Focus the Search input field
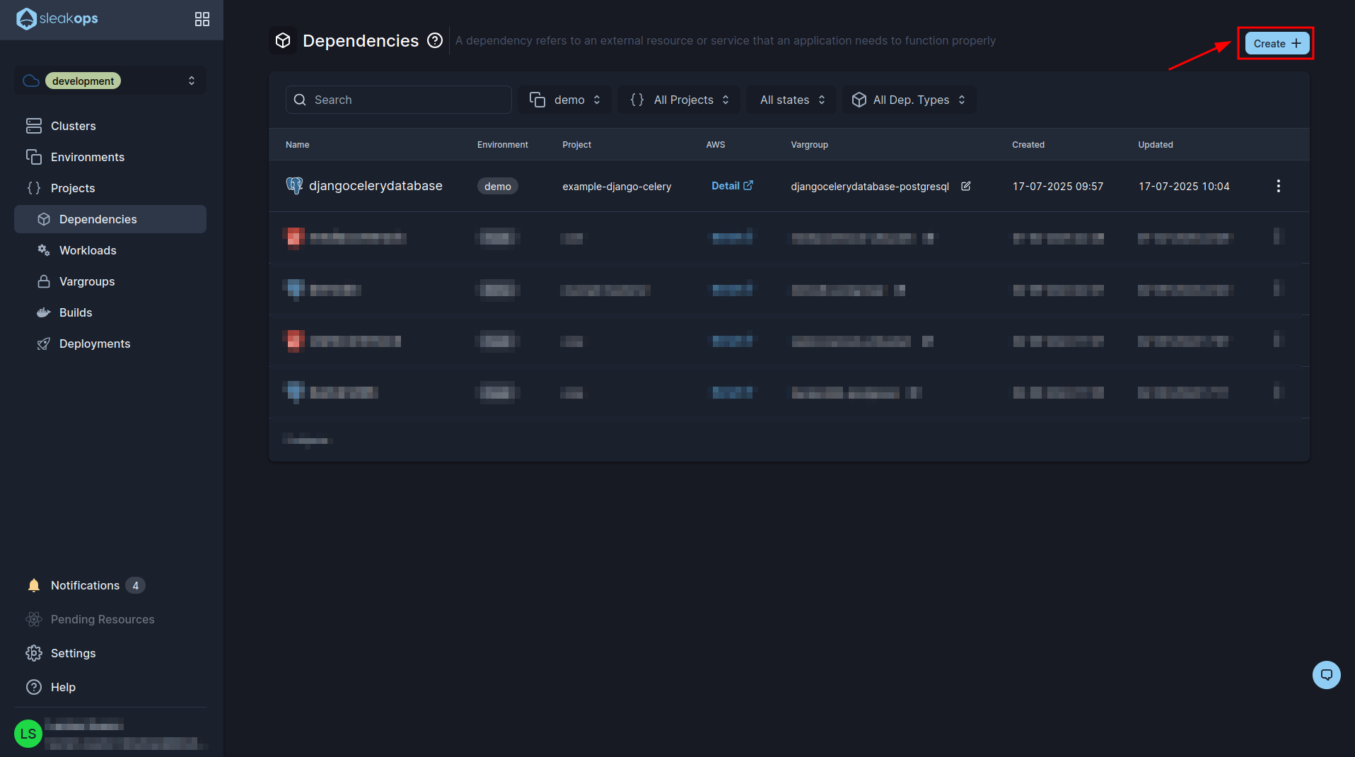This screenshot has width=1355, height=757. [399, 100]
